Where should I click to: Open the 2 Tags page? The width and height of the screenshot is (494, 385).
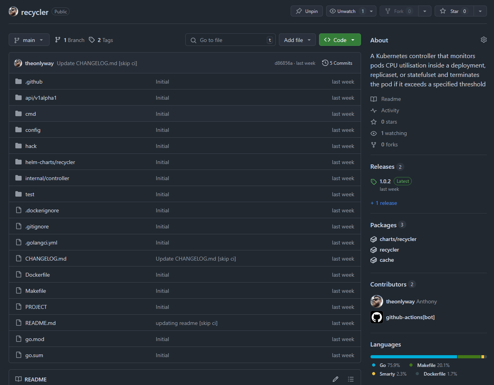pos(101,40)
